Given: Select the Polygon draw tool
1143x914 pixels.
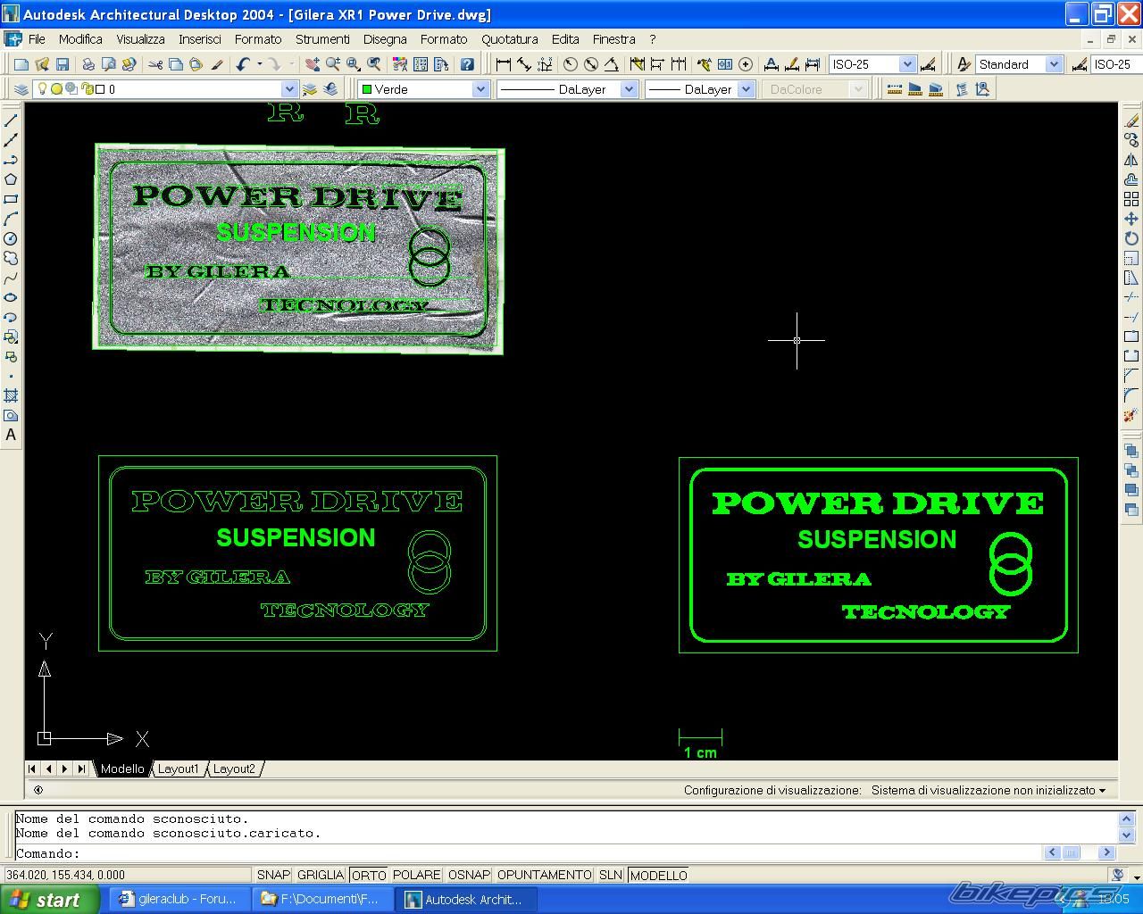Looking at the screenshot, I should click(x=11, y=179).
